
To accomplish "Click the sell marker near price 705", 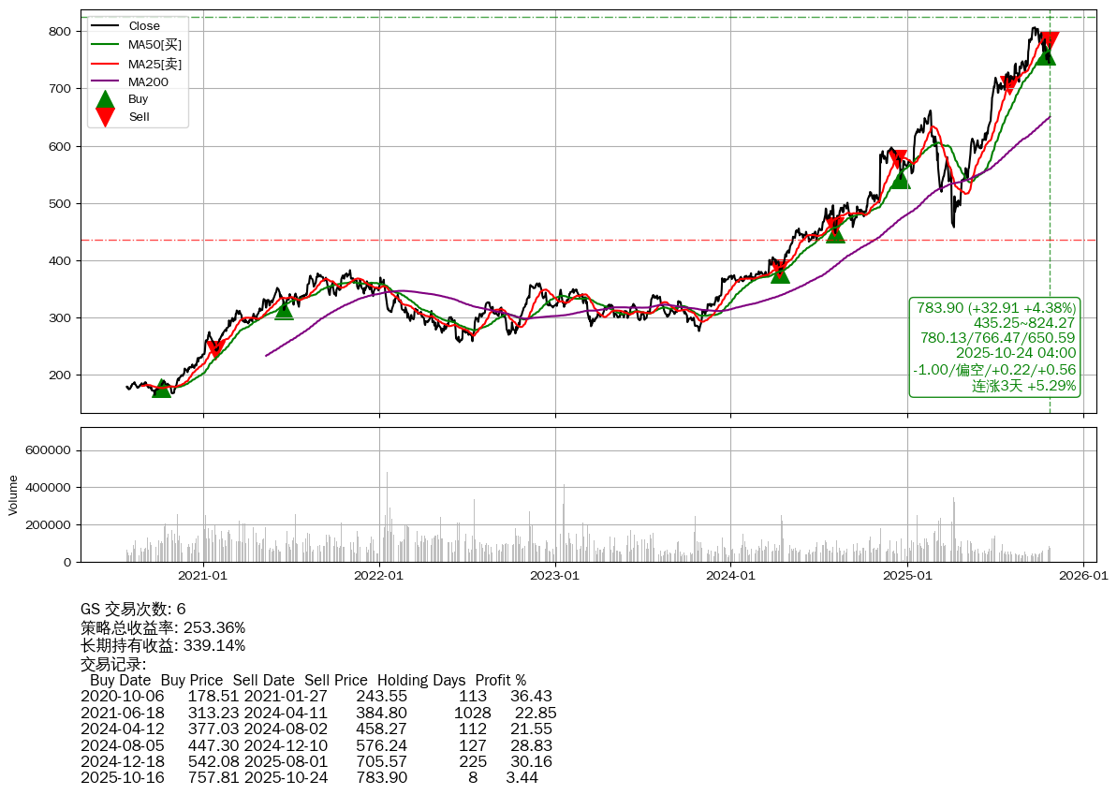I will [1009, 85].
